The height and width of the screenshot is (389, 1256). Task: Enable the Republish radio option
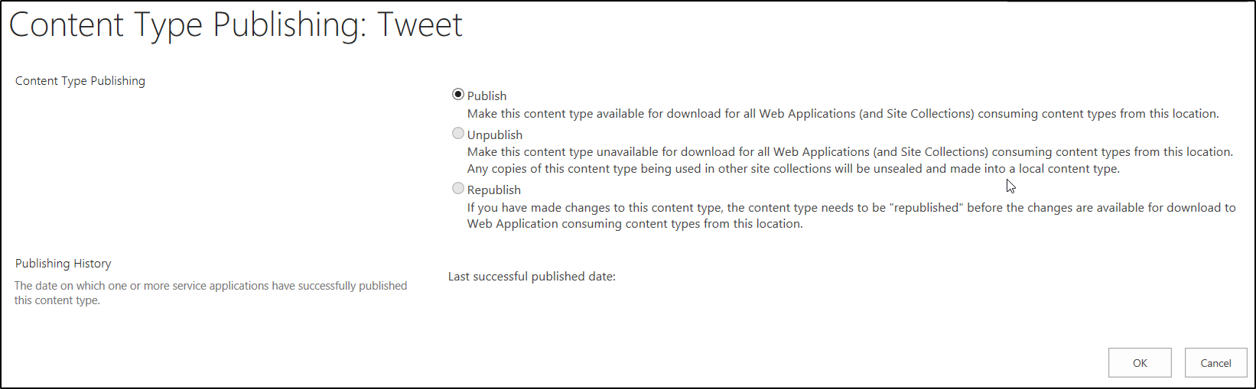pyautogui.click(x=458, y=189)
